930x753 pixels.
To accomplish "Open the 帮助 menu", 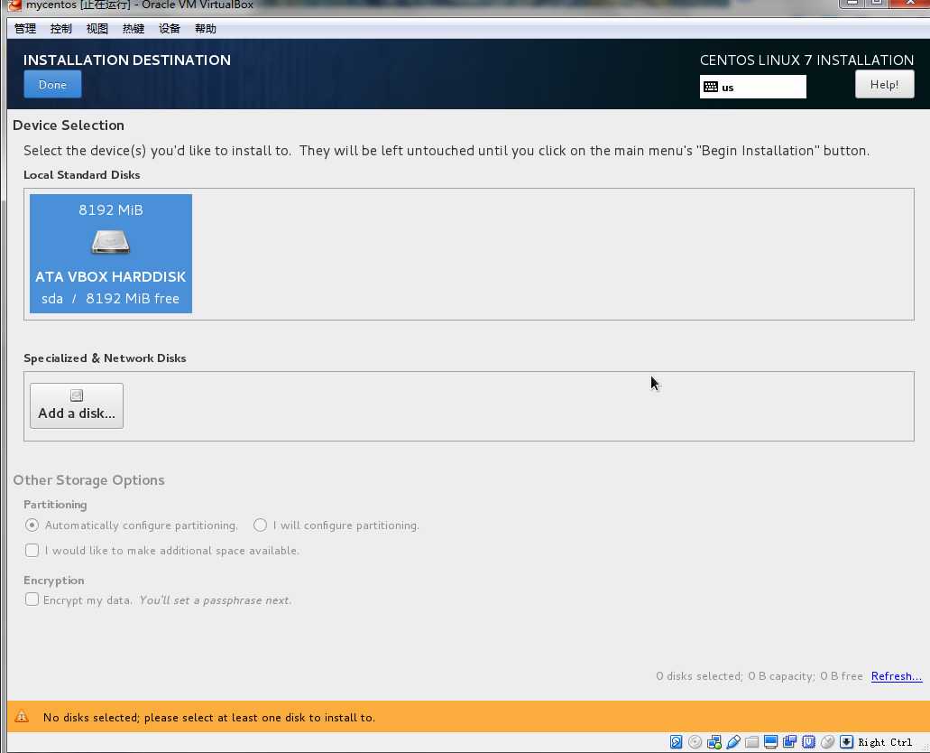I will 206,29.
